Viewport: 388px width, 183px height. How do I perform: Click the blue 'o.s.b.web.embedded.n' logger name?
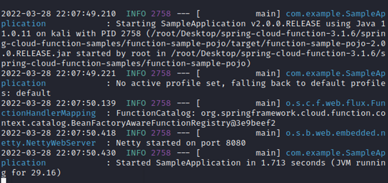pos(335,133)
